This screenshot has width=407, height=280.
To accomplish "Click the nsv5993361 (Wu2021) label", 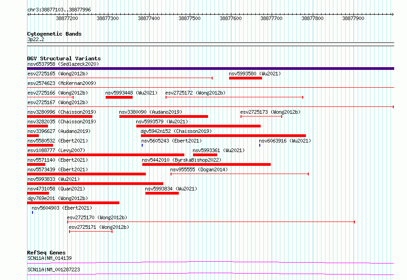I will (219, 150).
